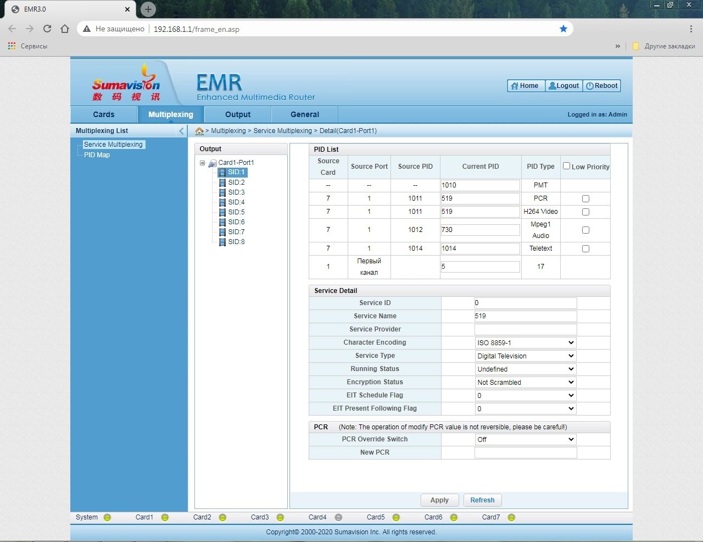Click the System status indicator light
Screen dimensions: 703x542
(x=107, y=517)
